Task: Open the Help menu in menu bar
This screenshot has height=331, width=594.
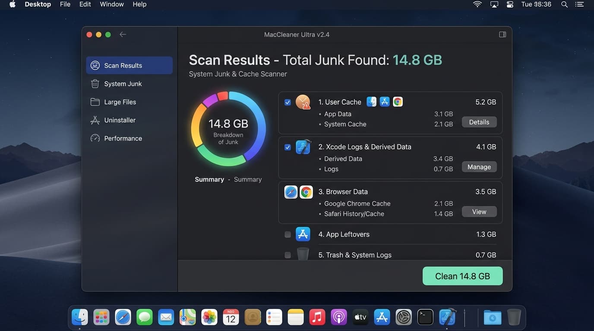Action: point(139,4)
